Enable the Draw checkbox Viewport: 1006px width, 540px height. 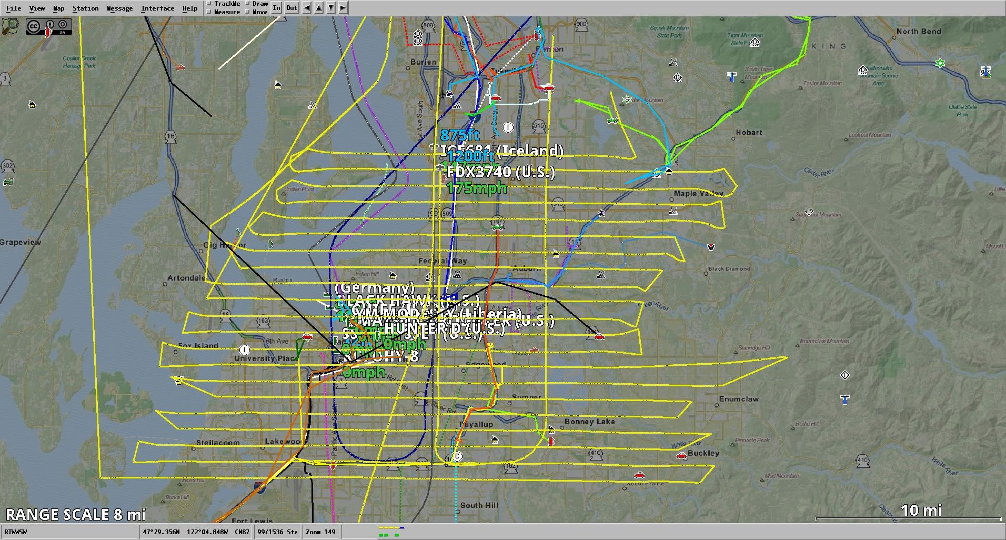[x=248, y=4]
